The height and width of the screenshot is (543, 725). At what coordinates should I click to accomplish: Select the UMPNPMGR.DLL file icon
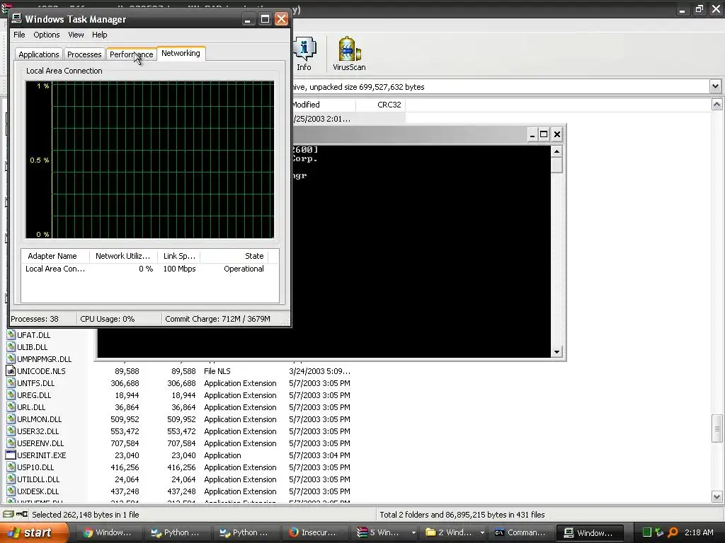pos(11,358)
